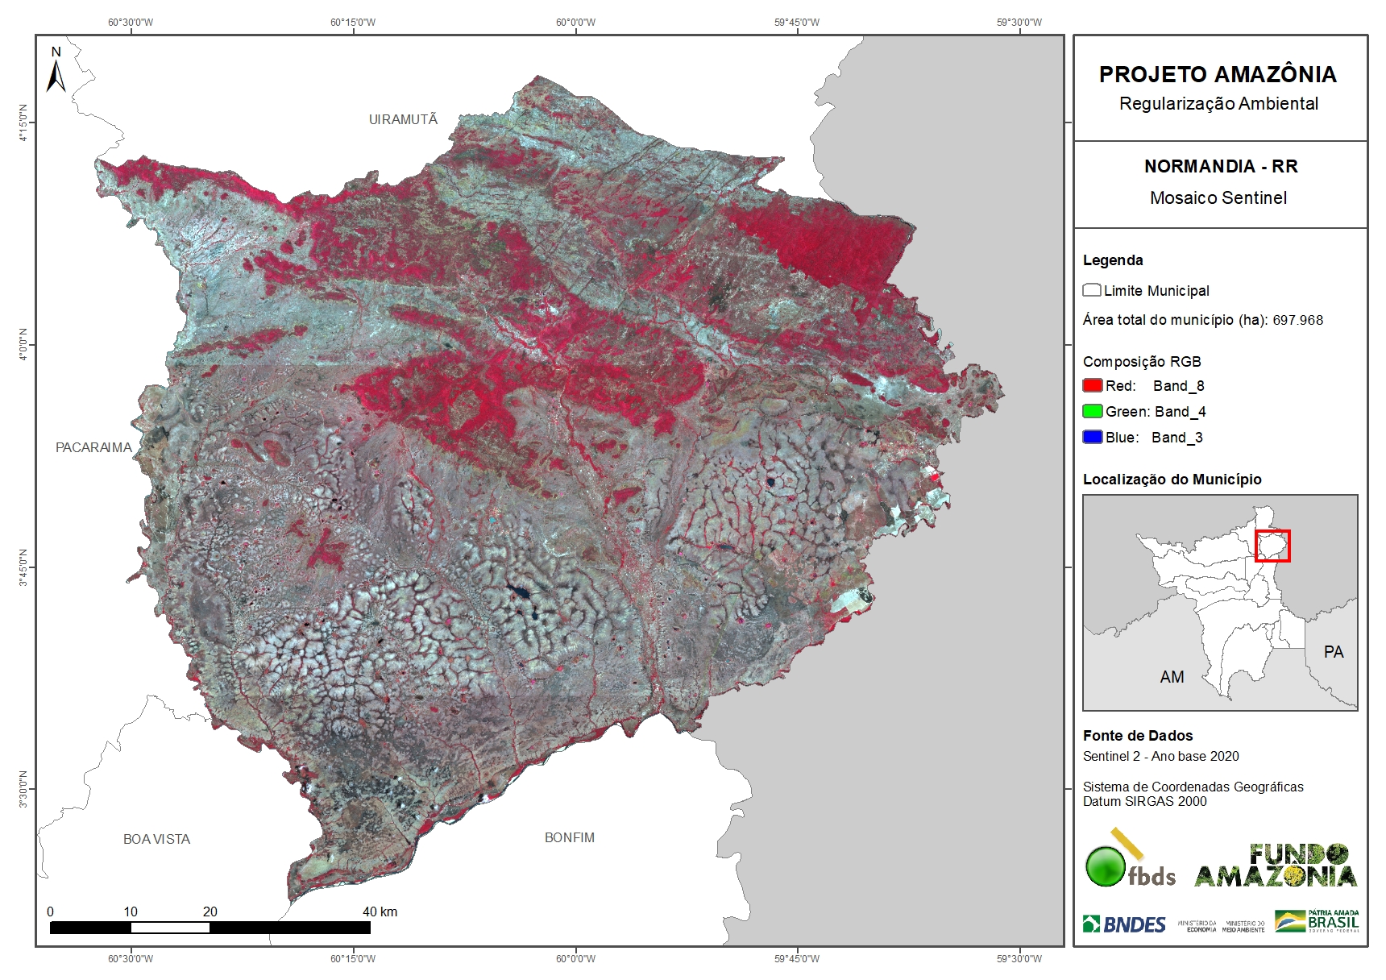1386x980 pixels.
Task: Click the red rectangle in the locator map
Action: [x=1272, y=546]
